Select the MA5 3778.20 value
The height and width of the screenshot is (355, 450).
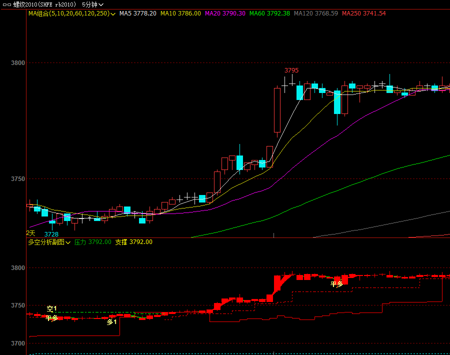[x=138, y=13]
